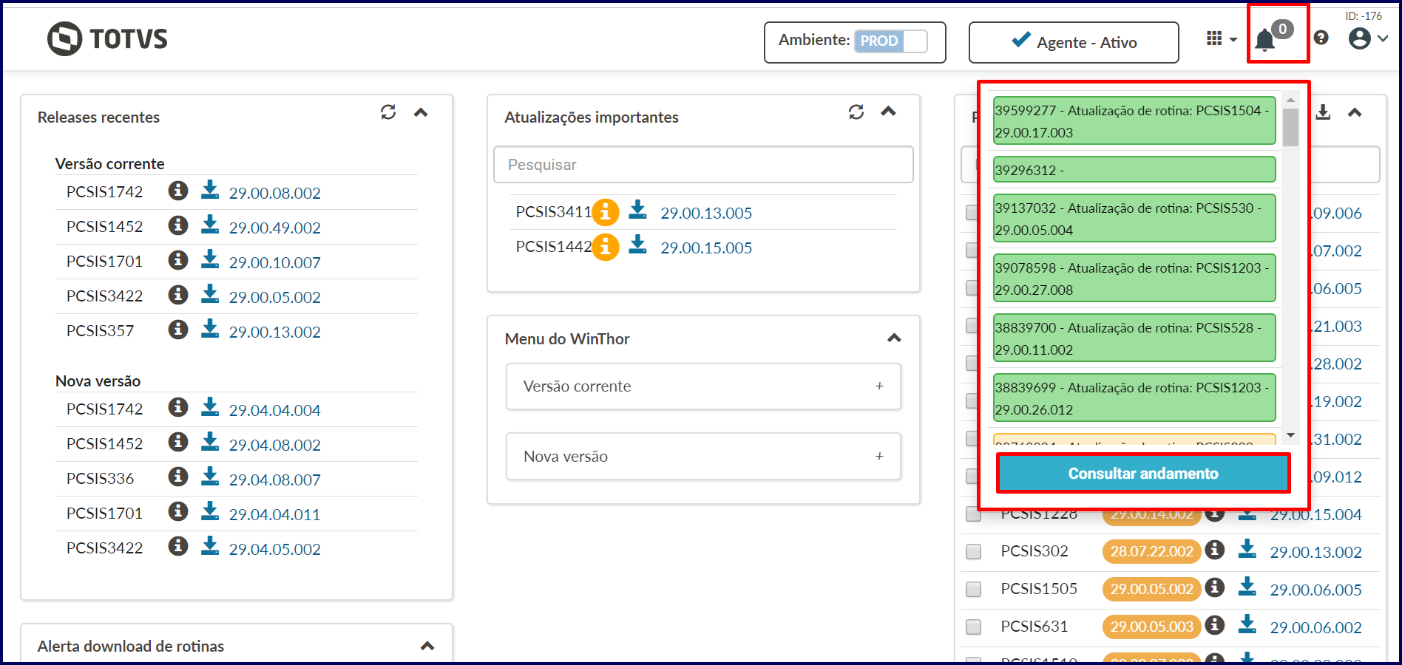Download PCSIS3411 important update
This screenshot has height=665, width=1402.
tap(637, 211)
